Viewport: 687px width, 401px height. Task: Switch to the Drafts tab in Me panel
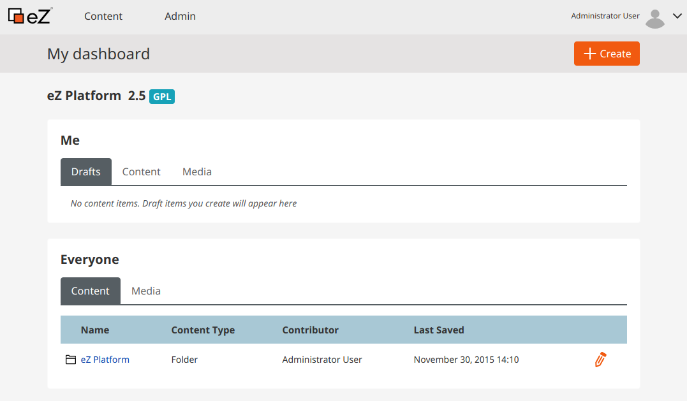coord(86,171)
